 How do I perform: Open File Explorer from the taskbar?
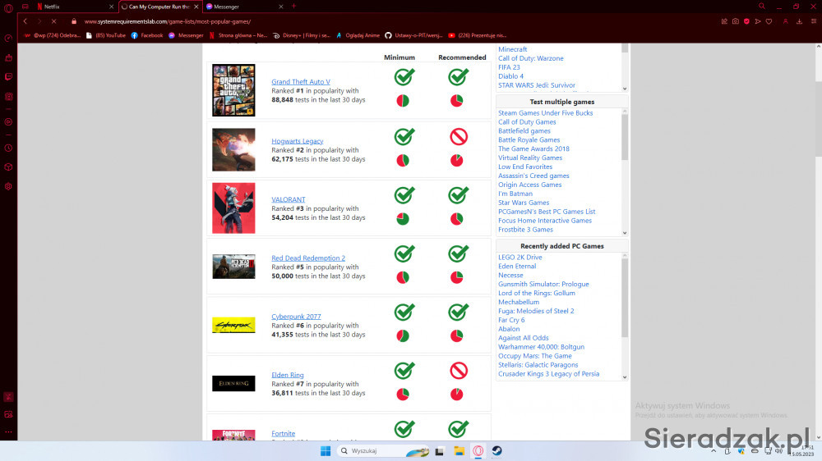point(459,450)
